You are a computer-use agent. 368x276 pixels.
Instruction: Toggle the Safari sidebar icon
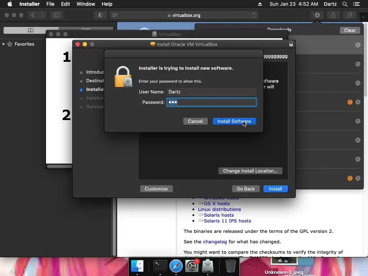(56, 15)
